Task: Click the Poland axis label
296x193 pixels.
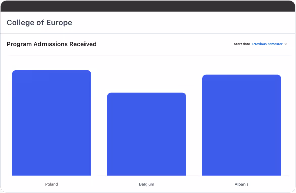Action: coord(51,184)
